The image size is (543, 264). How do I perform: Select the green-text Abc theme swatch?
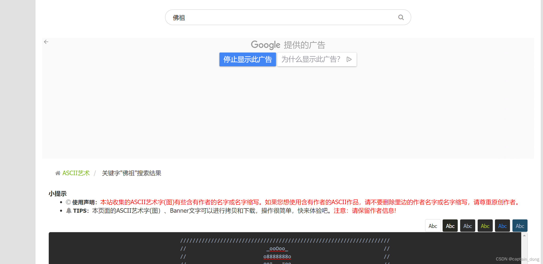pyautogui.click(x=485, y=226)
